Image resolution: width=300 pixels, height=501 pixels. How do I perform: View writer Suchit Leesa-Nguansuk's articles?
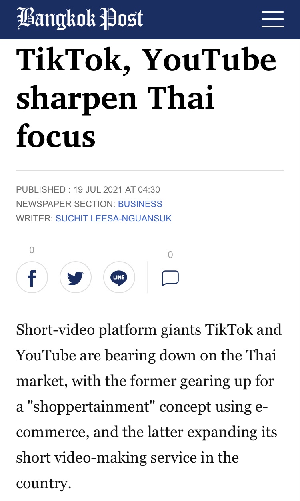[114, 218]
